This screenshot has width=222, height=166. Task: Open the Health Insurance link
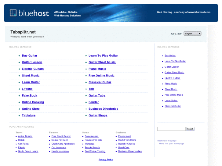[x=60, y=151]
